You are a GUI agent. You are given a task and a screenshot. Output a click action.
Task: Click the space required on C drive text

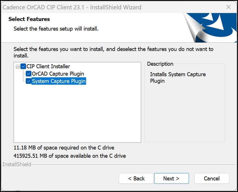[64, 148]
